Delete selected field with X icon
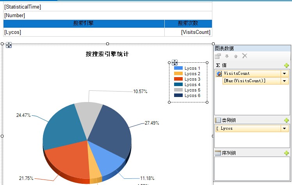Image resolution: width=292 pixels, height=185 pixels. 245,56
